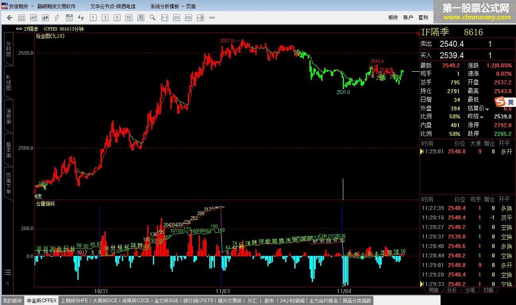Click the X close icon in sidebar

pos(7,283)
